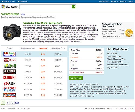Open Live Search in top bar

(5, 1)
